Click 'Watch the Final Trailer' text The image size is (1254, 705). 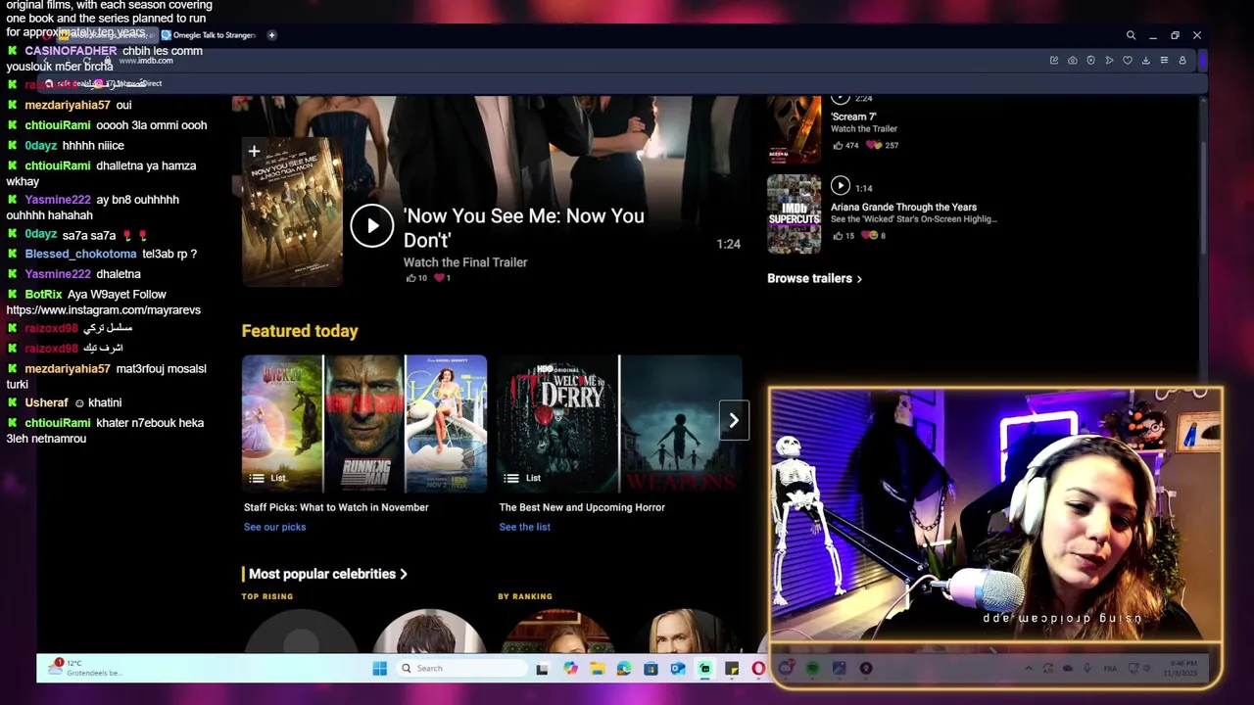pyautogui.click(x=465, y=262)
